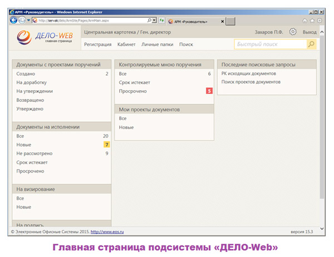The height and width of the screenshot is (257, 334).
Task: Close the АРМ «Руководитель» browser tab
Action: pyautogui.click(x=223, y=21)
